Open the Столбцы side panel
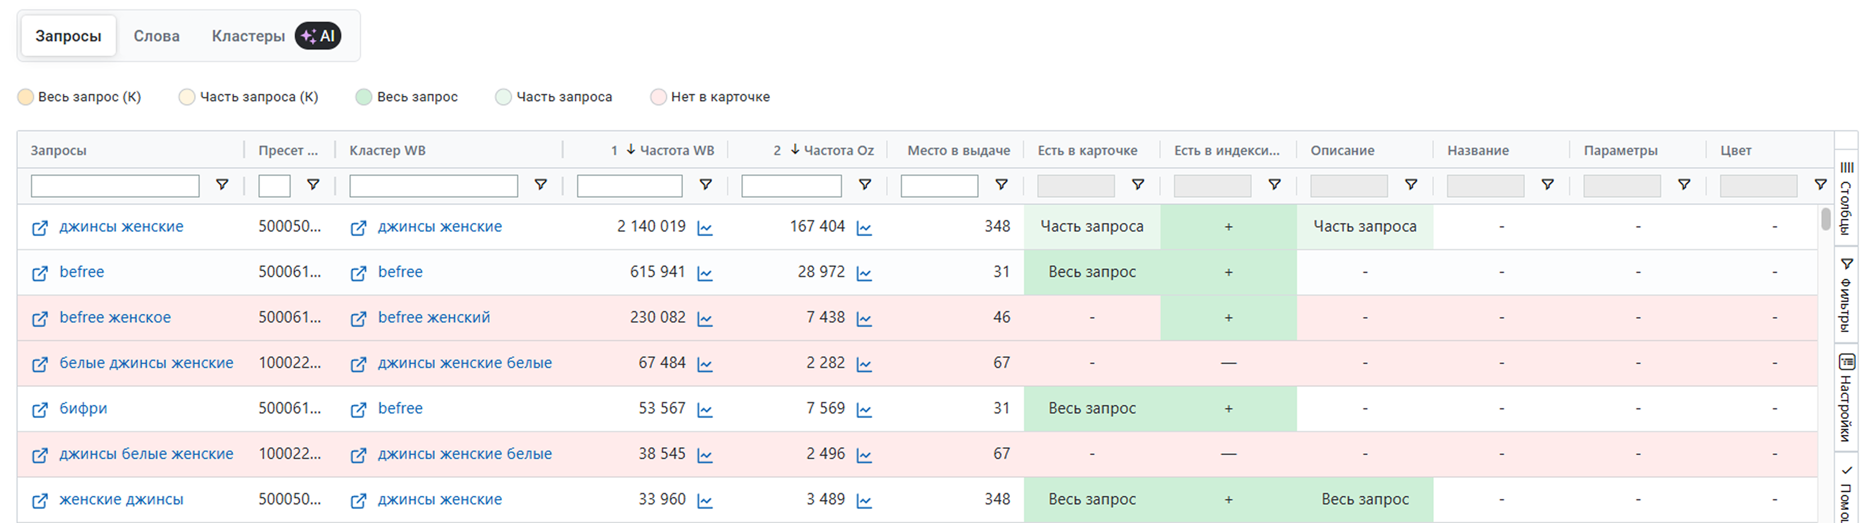Viewport: 1867px width, 523px height. coord(1846,198)
